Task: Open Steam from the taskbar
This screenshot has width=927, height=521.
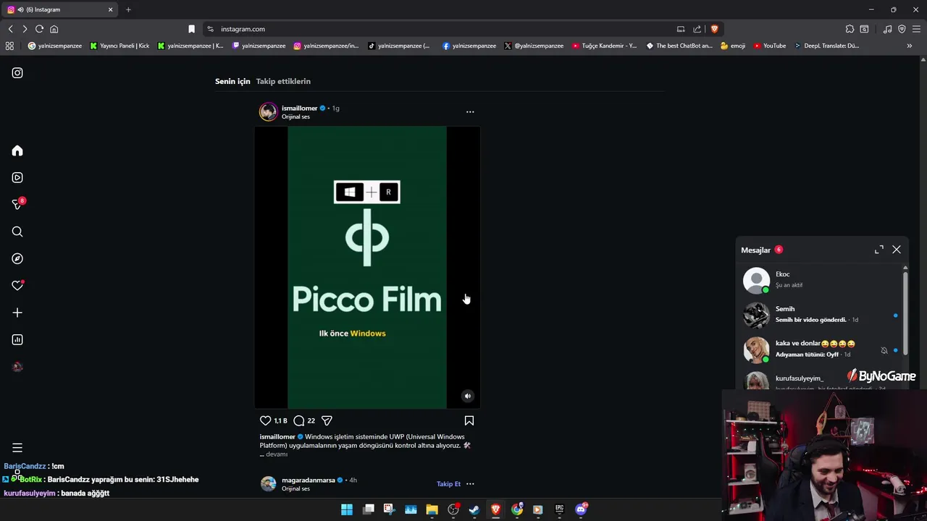Action: [x=474, y=509]
